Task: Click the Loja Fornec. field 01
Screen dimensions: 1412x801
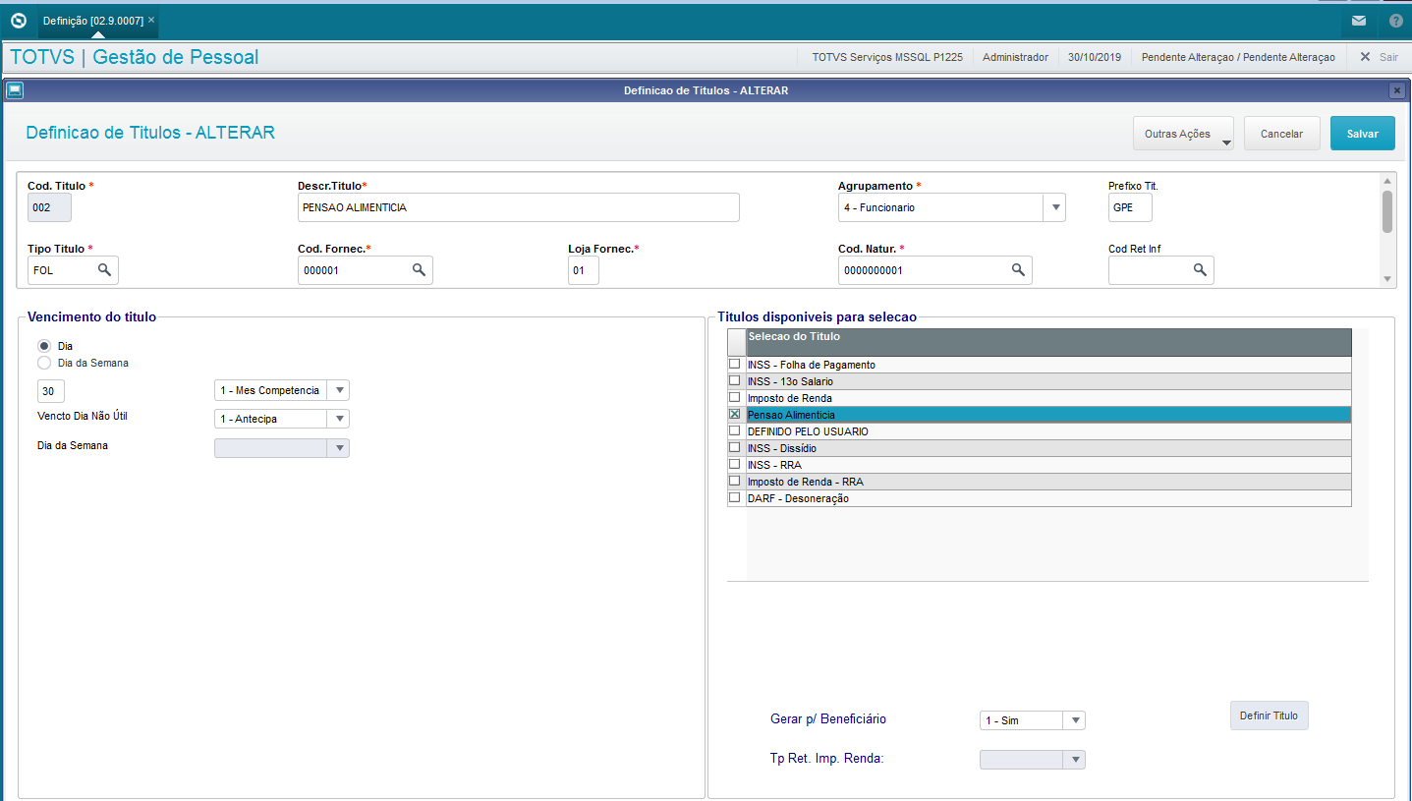Action: click(x=584, y=270)
